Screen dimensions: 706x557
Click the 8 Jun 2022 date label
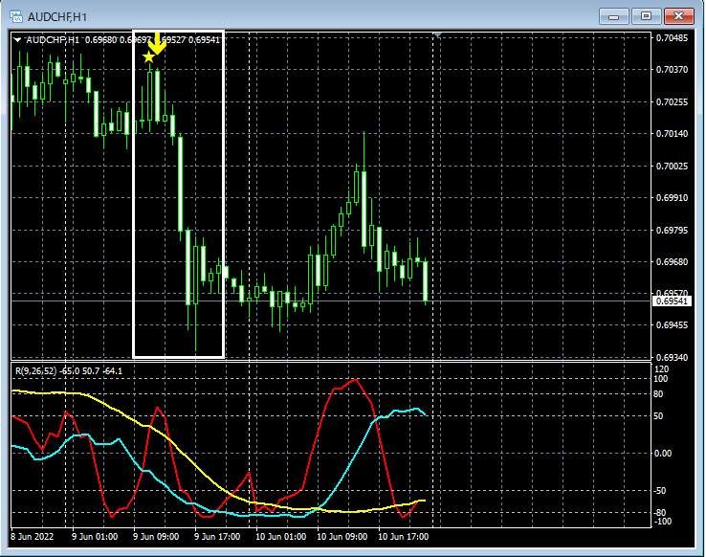click(32, 537)
